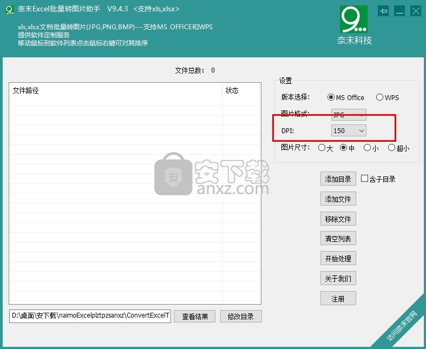Click the 清空列表 button
Screen dimensions: 426x349
click(x=338, y=239)
